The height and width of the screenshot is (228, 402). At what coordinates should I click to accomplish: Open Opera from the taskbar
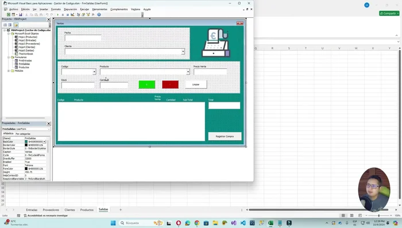pyautogui.click(x=179, y=223)
